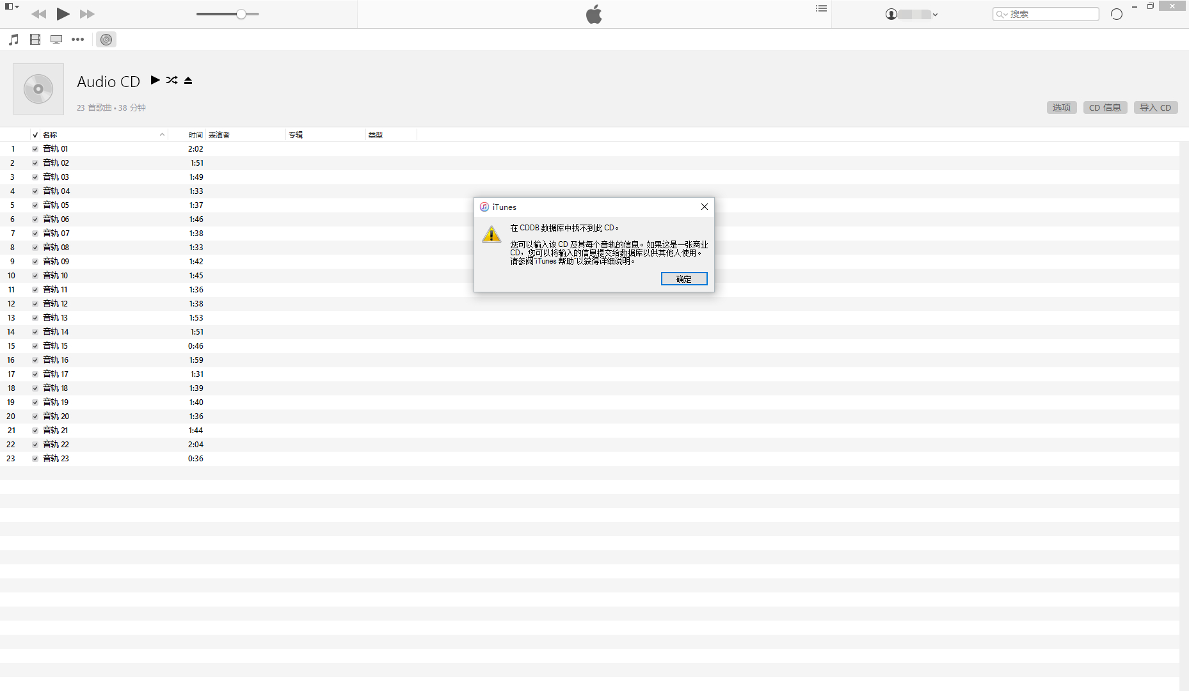Uncheck the checkbox for 音轨 01
The width and height of the screenshot is (1189, 691).
[x=35, y=149]
